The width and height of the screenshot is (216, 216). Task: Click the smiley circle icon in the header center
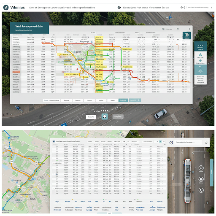(119, 8)
